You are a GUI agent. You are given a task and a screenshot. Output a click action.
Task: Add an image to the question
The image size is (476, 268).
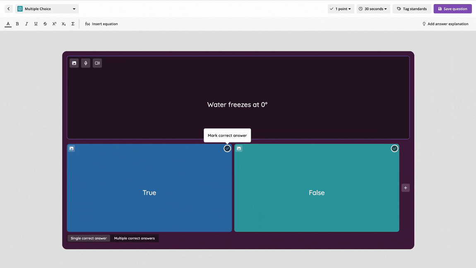[74, 63]
